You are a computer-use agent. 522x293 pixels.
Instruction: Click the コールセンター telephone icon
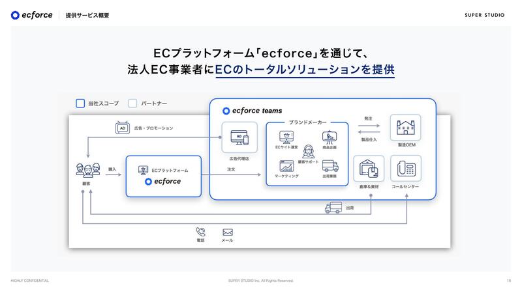pos(406,169)
